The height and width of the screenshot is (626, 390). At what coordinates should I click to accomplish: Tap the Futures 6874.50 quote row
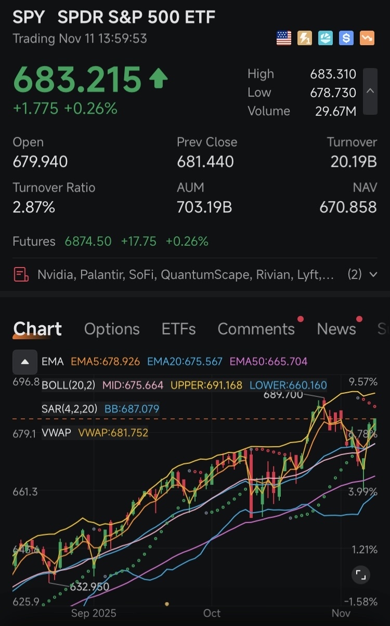(x=110, y=242)
